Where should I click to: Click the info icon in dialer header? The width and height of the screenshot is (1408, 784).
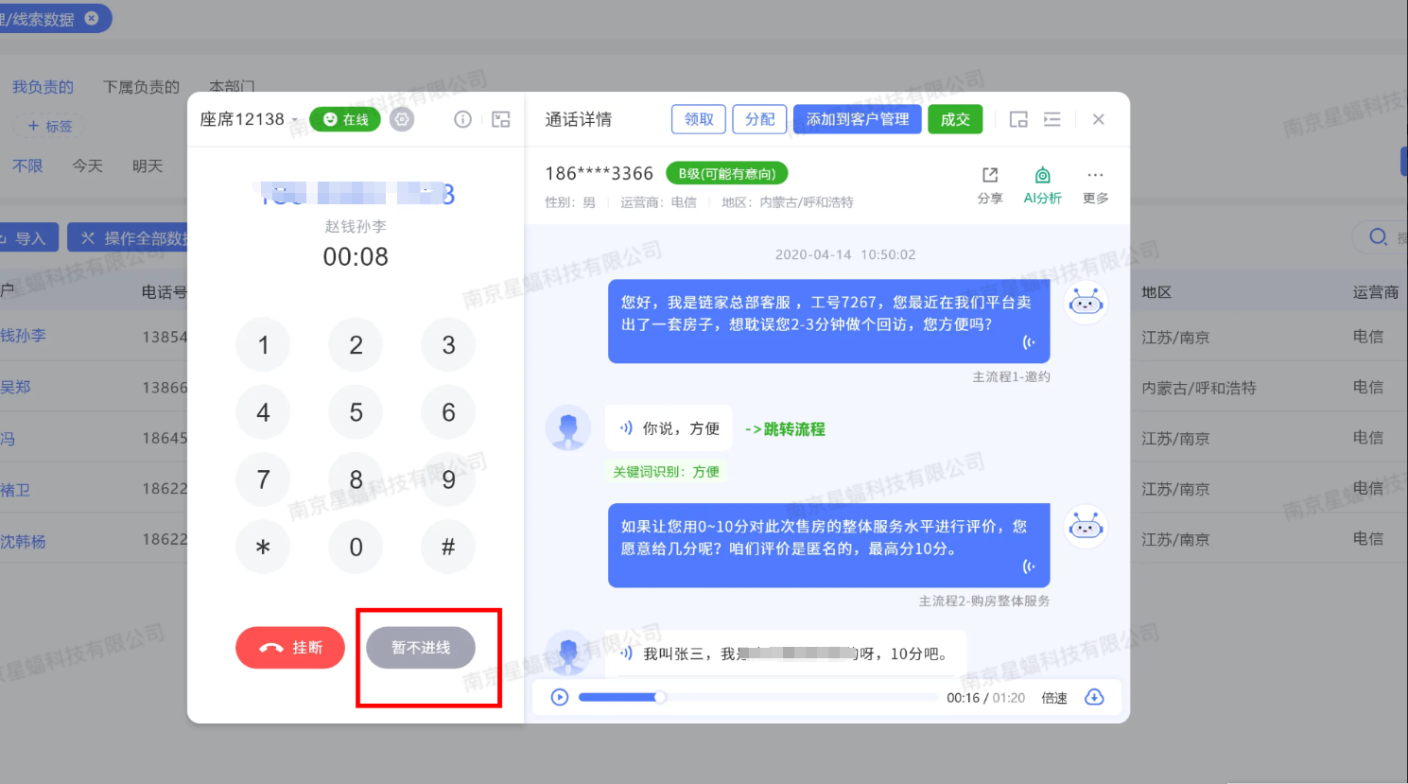462,119
